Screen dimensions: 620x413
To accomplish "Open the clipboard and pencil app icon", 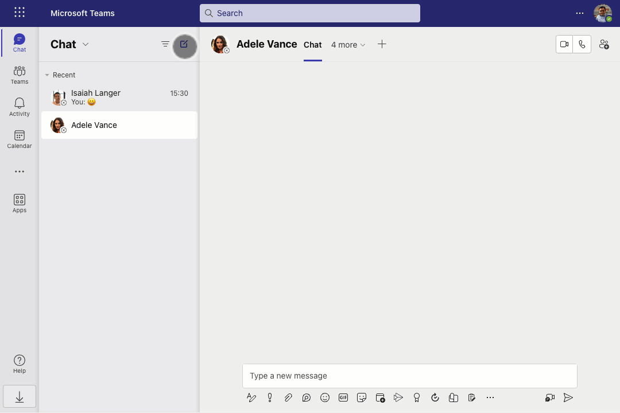I will point(472,398).
